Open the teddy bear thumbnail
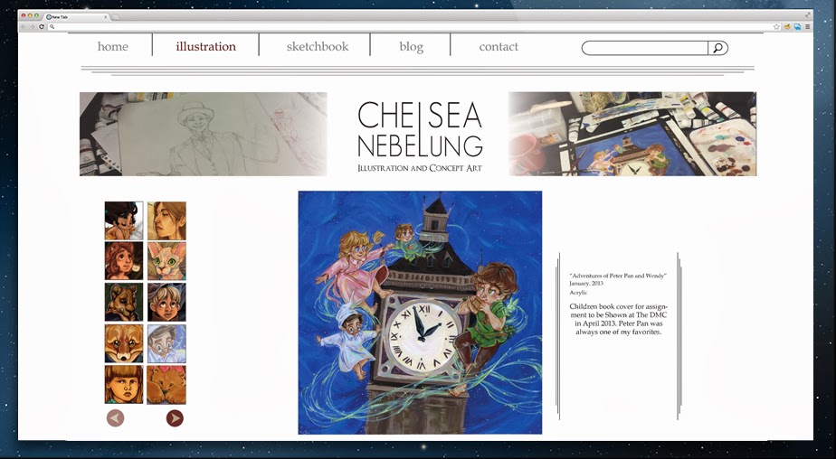This screenshot has width=836, height=459. [166, 384]
